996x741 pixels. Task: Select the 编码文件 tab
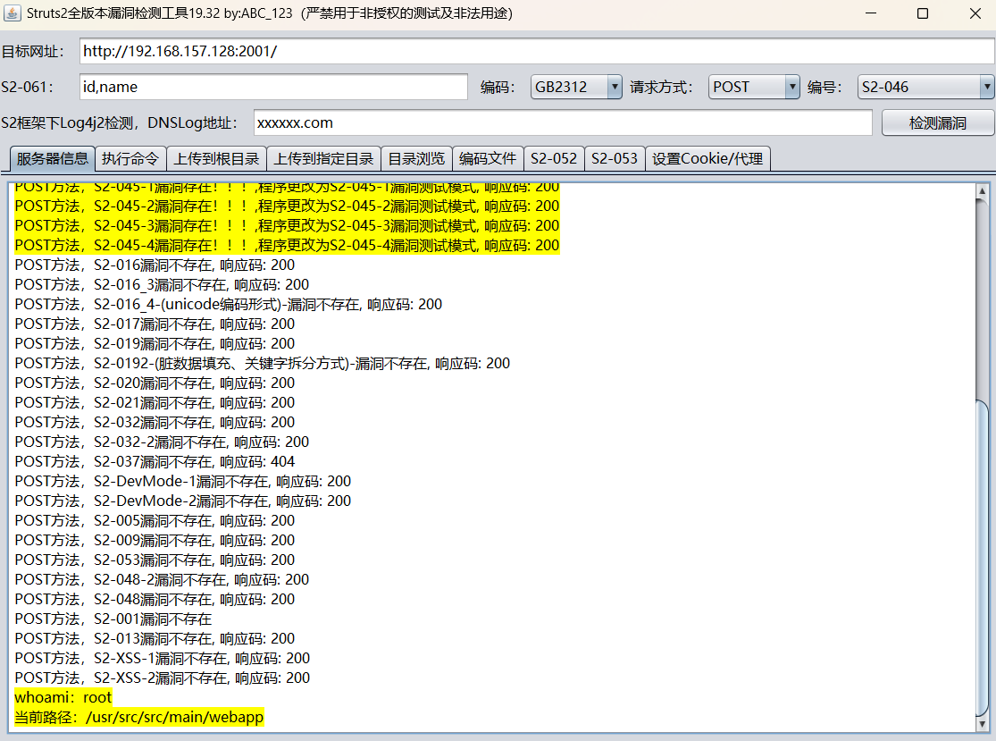click(487, 159)
